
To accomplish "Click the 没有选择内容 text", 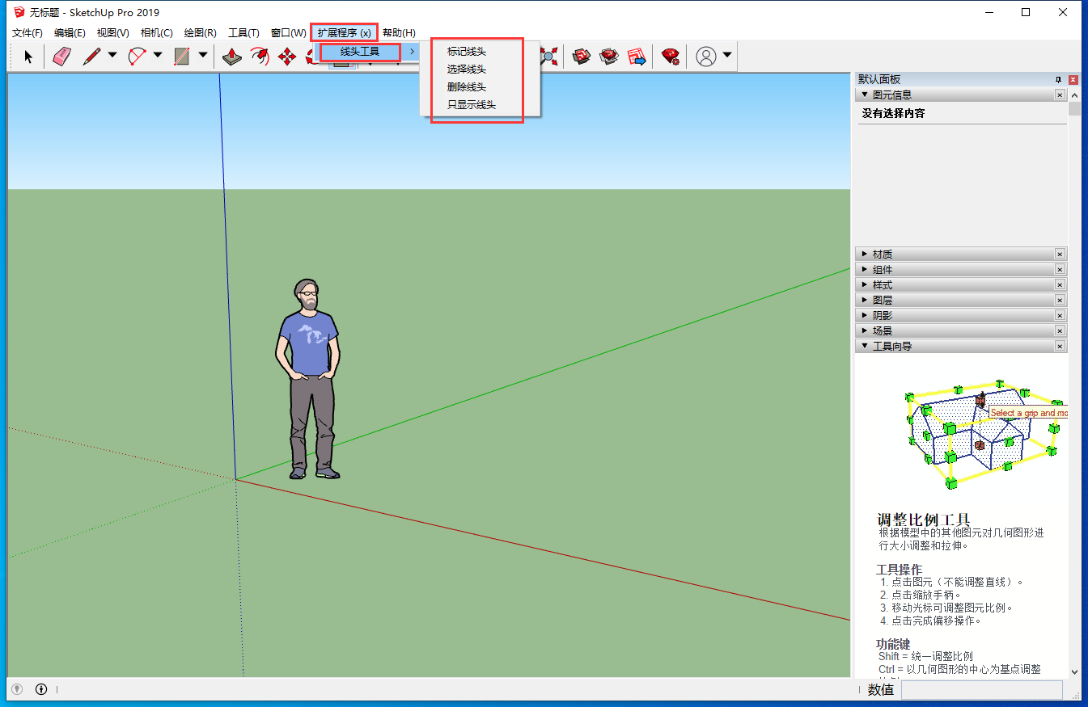I will [893, 113].
